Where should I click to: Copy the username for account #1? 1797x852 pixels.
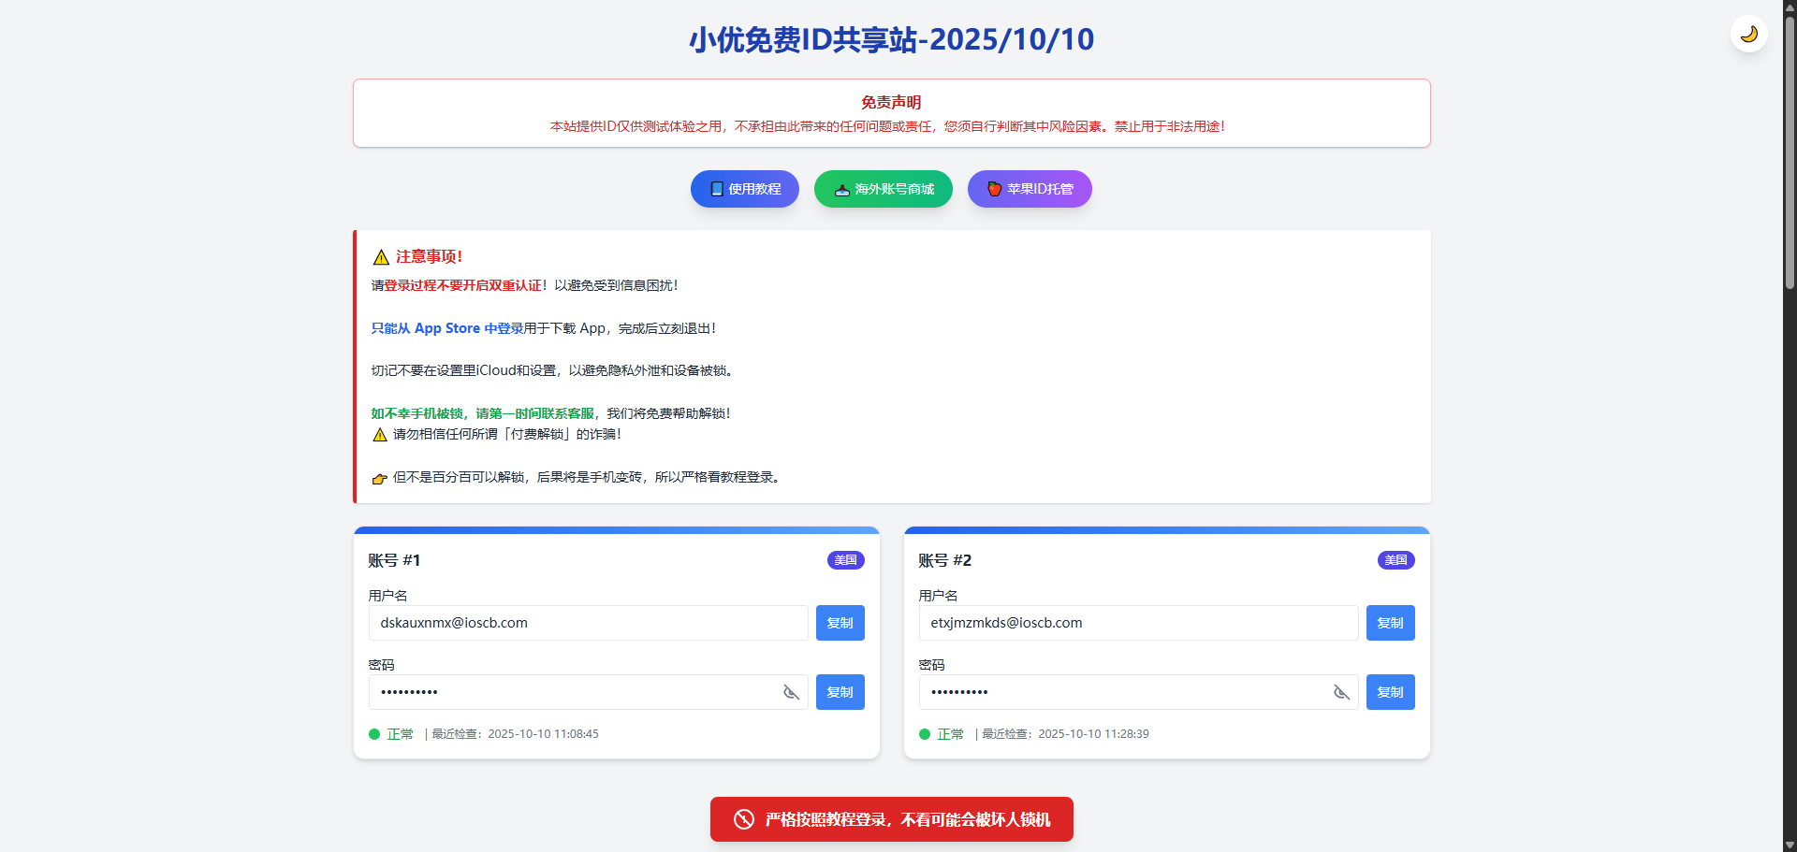click(x=840, y=623)
